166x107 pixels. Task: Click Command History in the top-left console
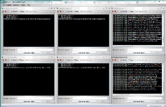pos(29,53)
